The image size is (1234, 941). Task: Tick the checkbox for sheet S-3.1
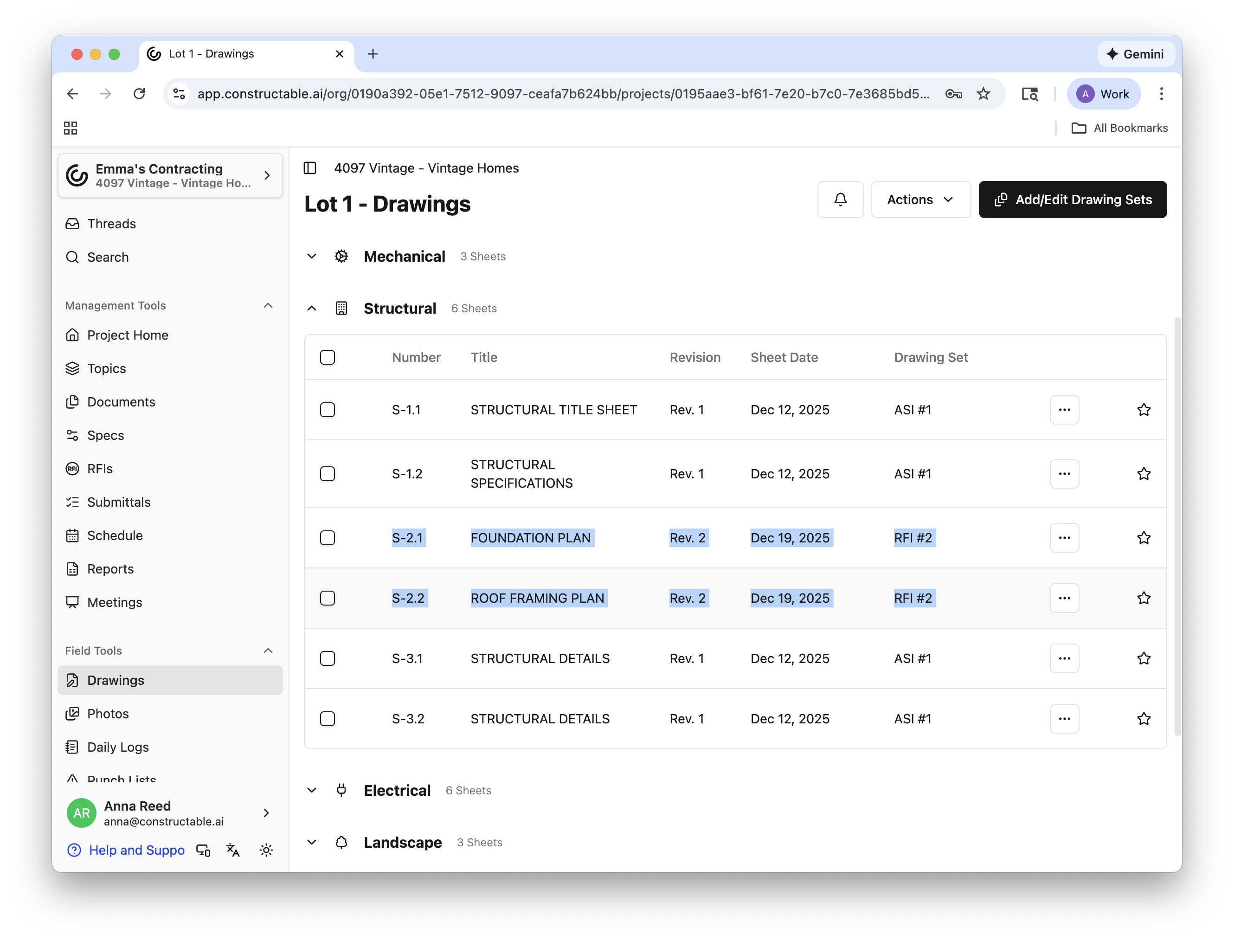pyautogui.click(x=328, y=658)
